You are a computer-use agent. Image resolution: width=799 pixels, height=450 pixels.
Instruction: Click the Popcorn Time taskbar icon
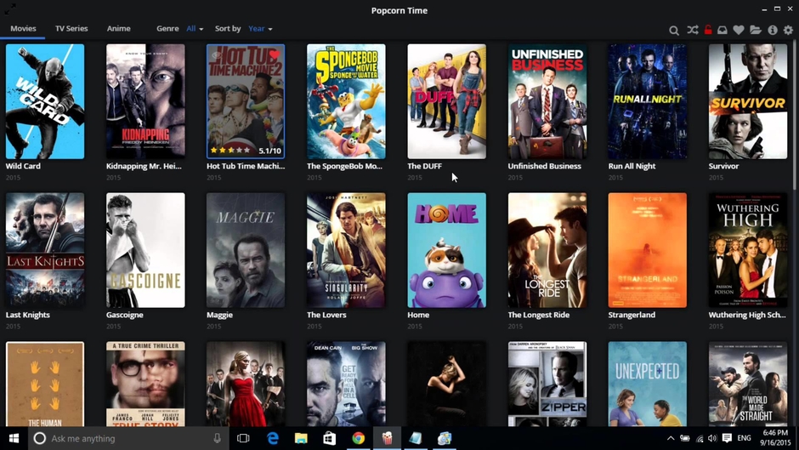click(388, 438)
